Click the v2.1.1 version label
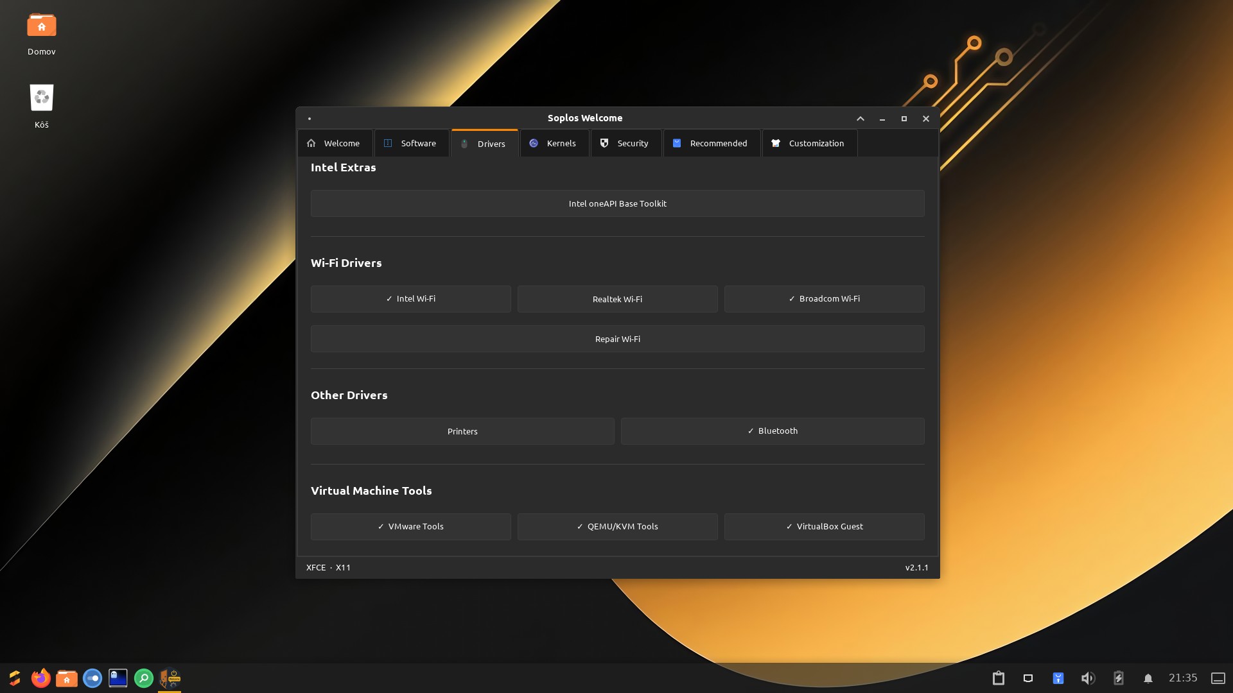The width and height of the screenshot is (1233, 693). pyautogui.click(x=917, y=568)
